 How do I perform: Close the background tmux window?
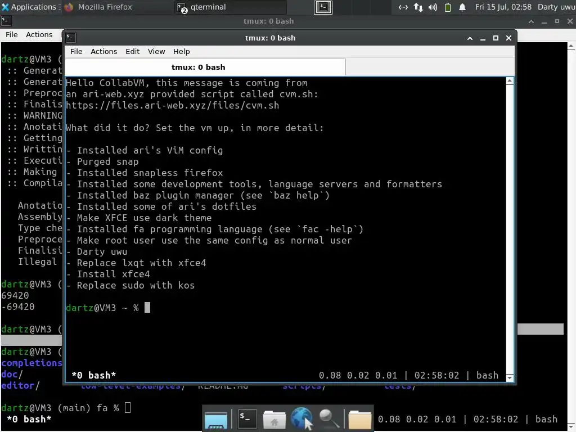point(570,22)
